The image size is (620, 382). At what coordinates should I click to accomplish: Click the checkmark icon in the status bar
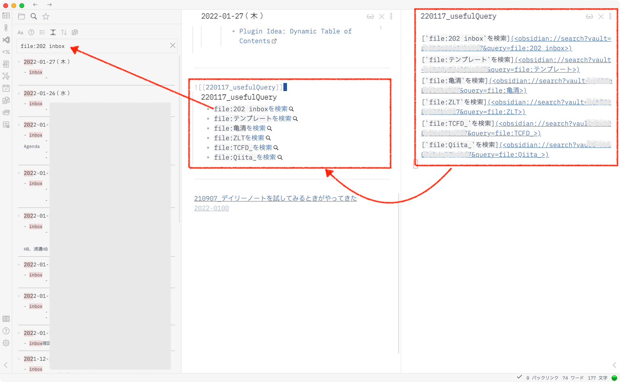[x=519, y=377]
